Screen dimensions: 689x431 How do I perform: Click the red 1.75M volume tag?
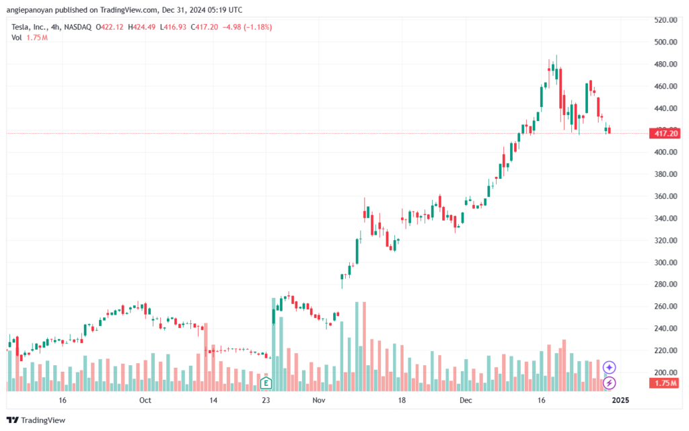point(665,383)
